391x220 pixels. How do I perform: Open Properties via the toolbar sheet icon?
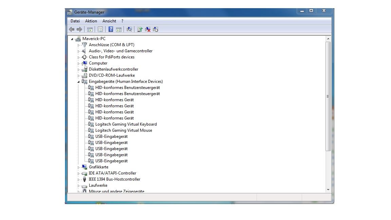(x=100, y=30)
